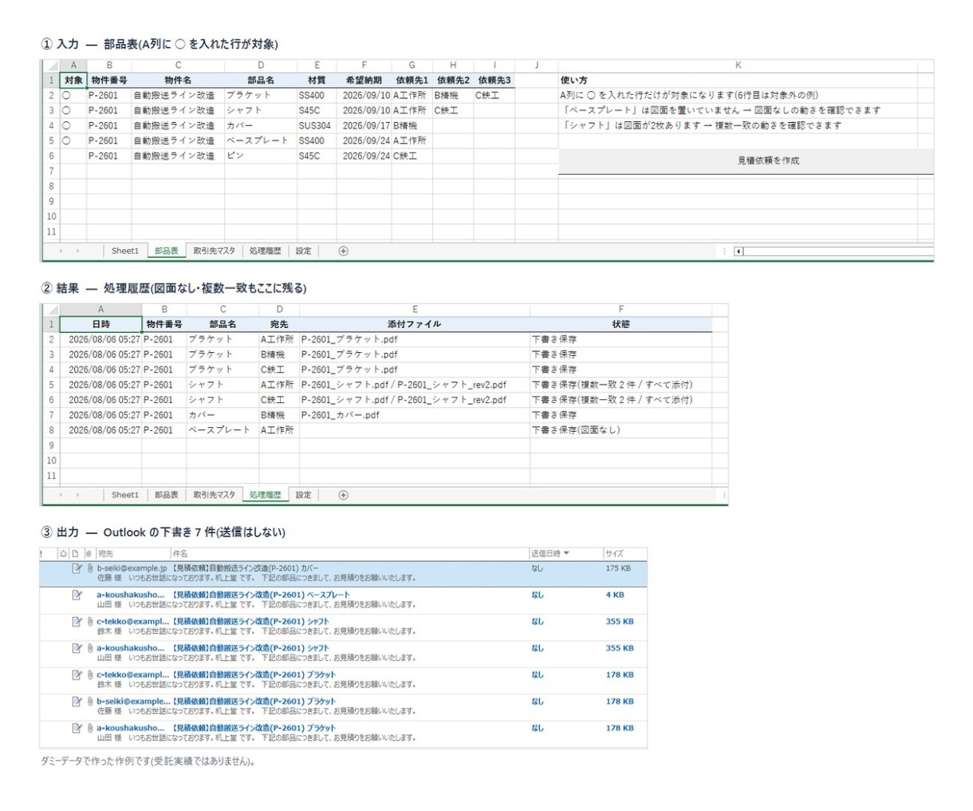The image size is (973, 811).
Task: Click the horizontal scrollbar track in 部品表 sheet
Action: coord(837,251)
